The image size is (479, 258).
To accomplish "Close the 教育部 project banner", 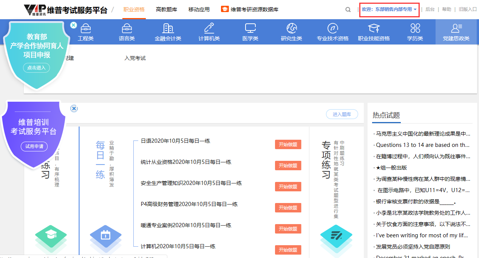I will [74, 25].
